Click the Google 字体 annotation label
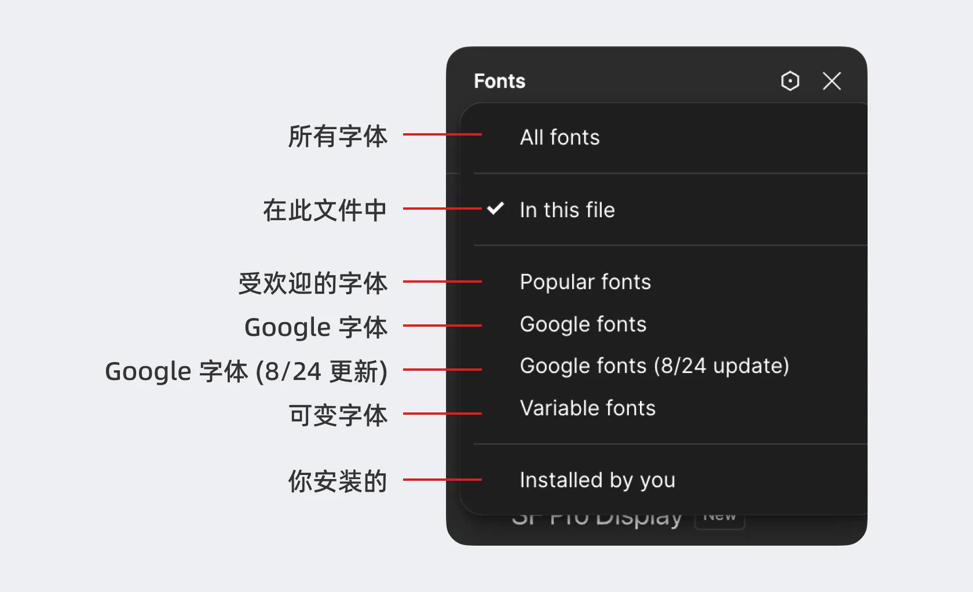Viewport: 973px width, 592px height. tap(316, 327)
